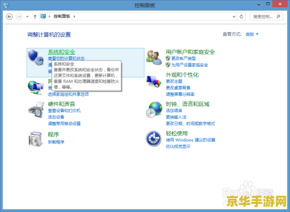Open 优化视觉显示 link
This screenshot has width=290, height=212.
click(x=178, y=146)
